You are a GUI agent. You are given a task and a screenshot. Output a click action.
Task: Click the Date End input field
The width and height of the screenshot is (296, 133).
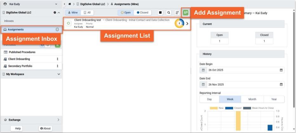(241, 85)
